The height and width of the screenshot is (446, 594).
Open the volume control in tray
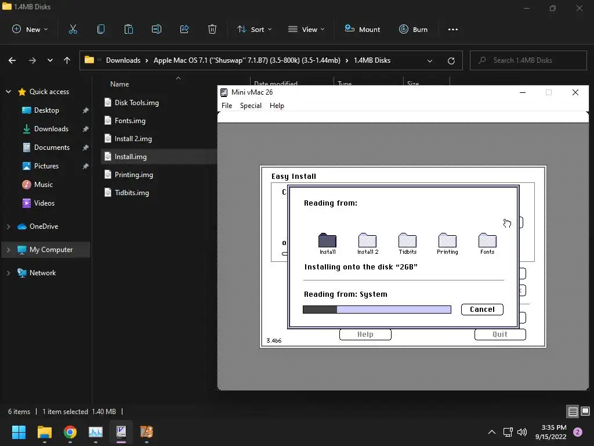tap(522, 432)
